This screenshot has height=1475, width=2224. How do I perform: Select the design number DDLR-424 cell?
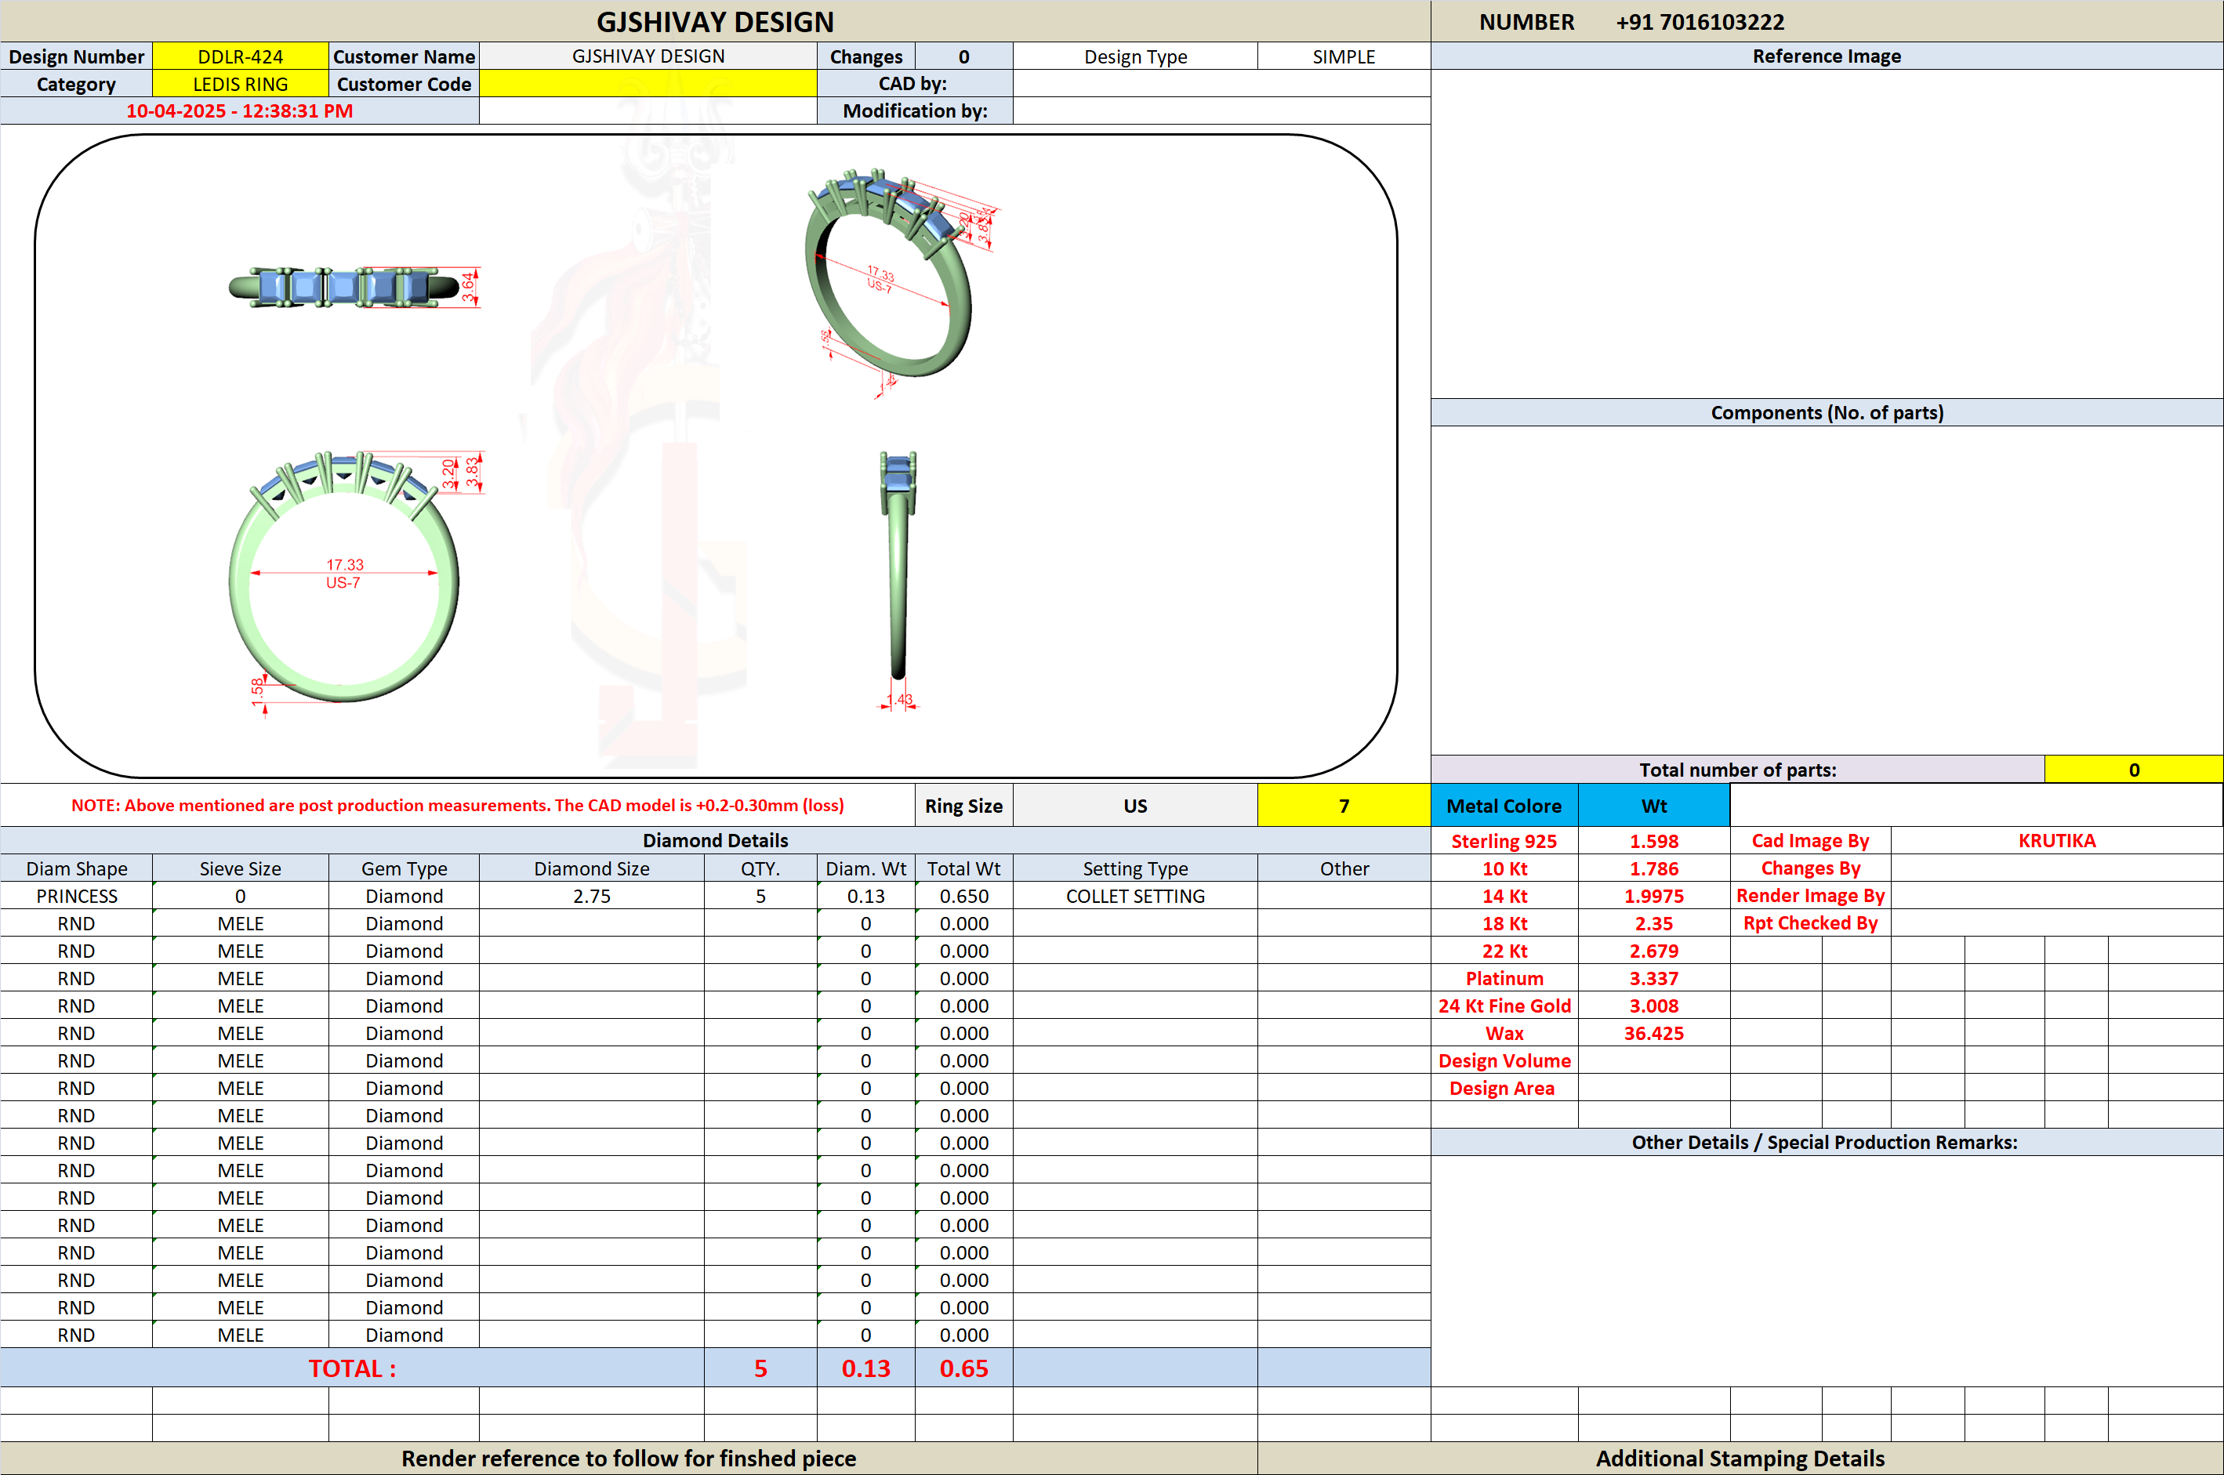click(240, 56)
